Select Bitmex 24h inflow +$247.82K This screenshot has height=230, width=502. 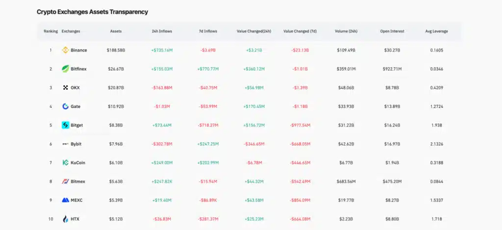click(162, 181)
